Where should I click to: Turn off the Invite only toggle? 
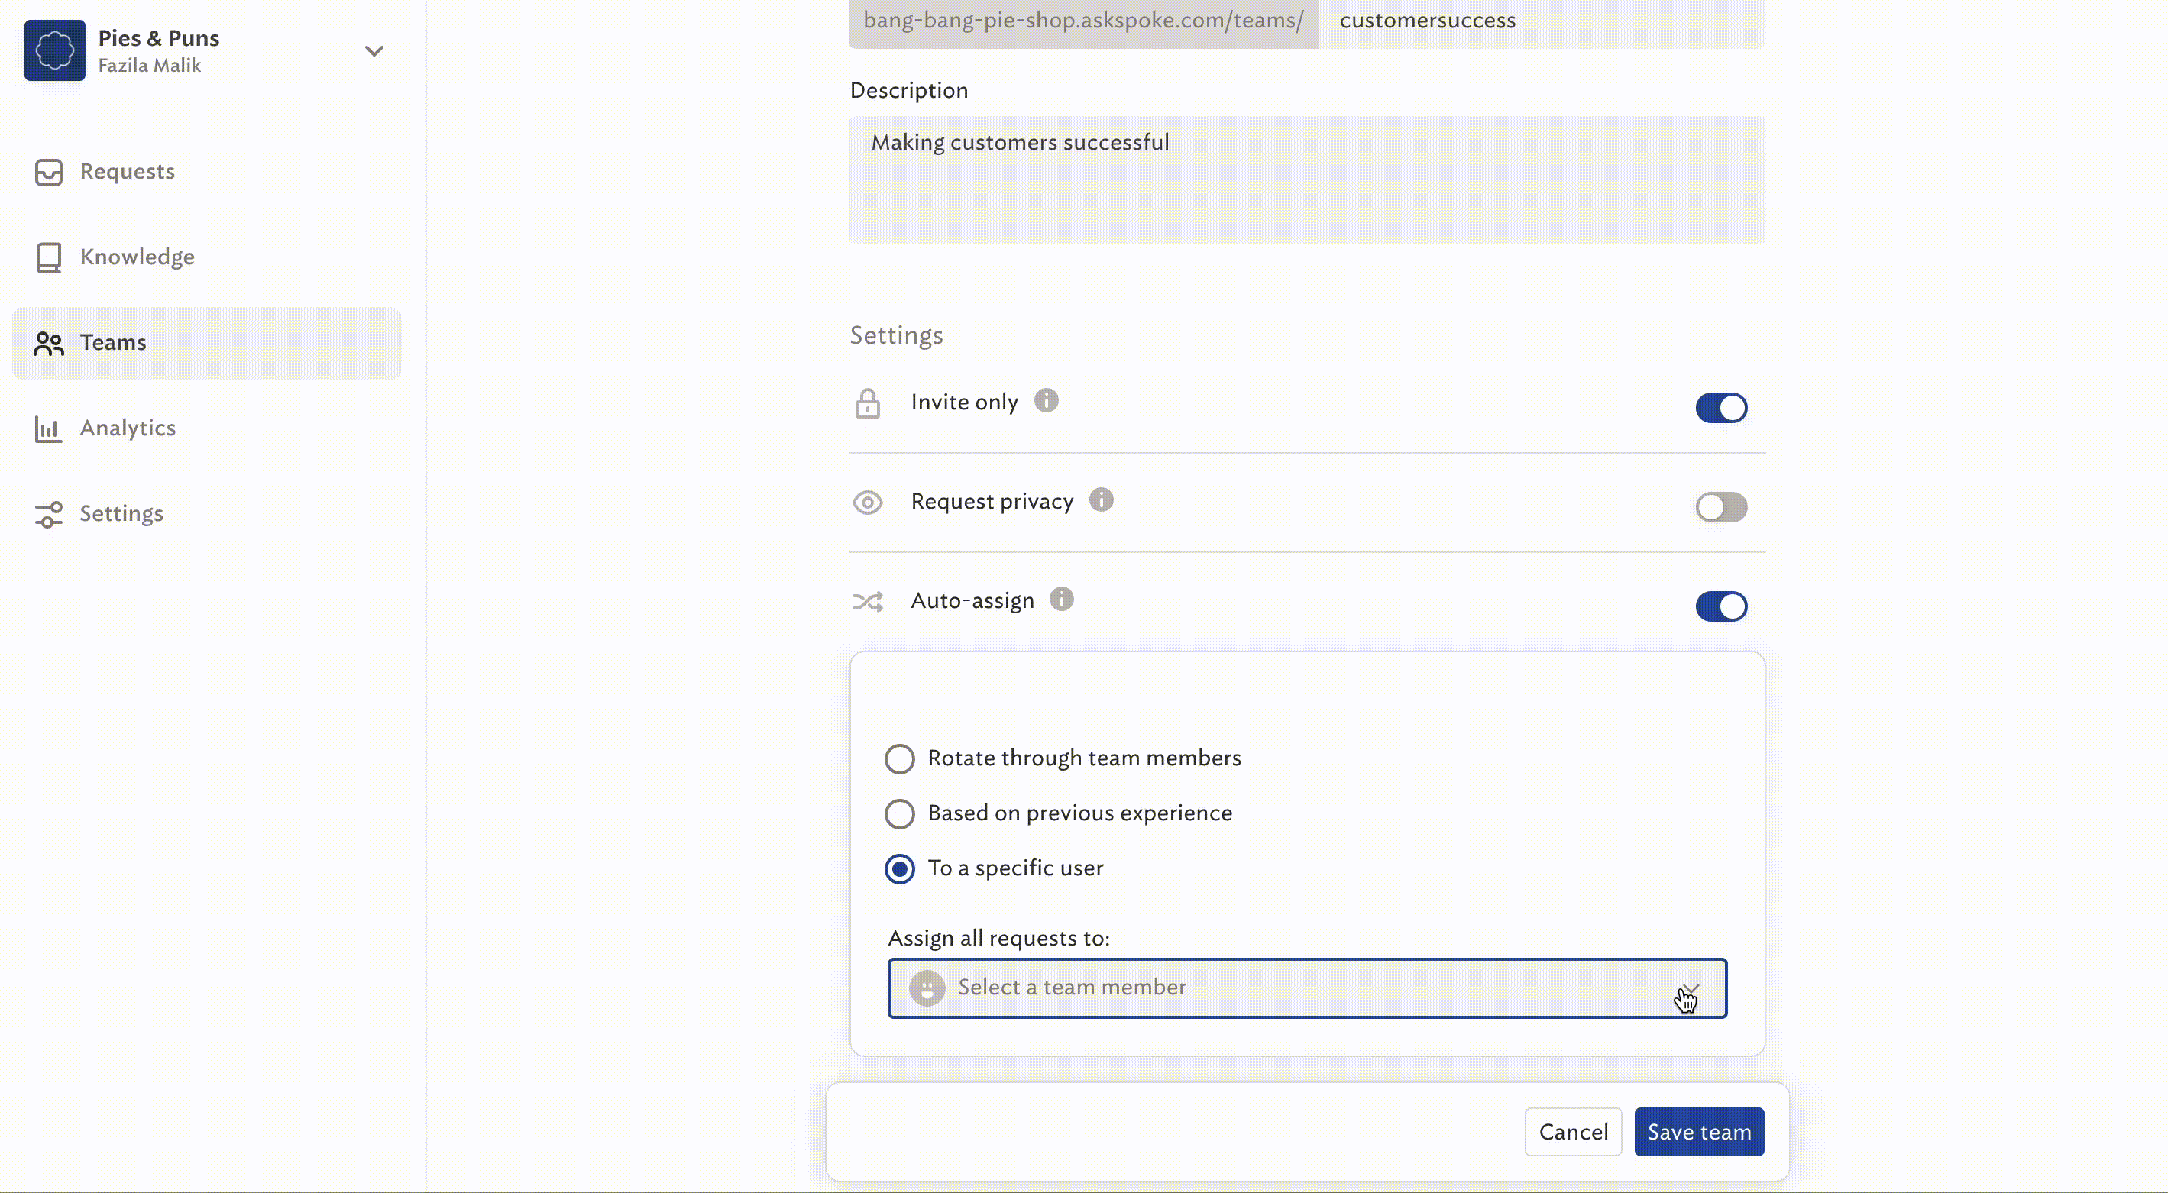(x=1721, y=408)
